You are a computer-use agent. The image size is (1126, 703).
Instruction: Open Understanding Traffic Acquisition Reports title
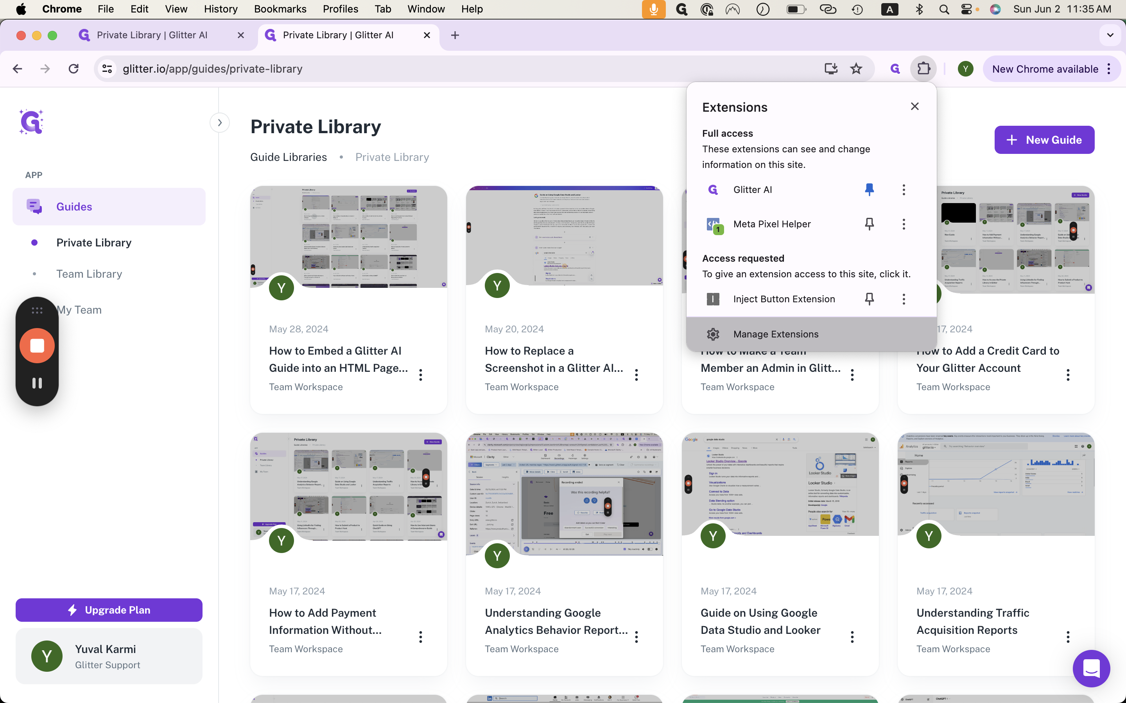(x=973, y=621)
